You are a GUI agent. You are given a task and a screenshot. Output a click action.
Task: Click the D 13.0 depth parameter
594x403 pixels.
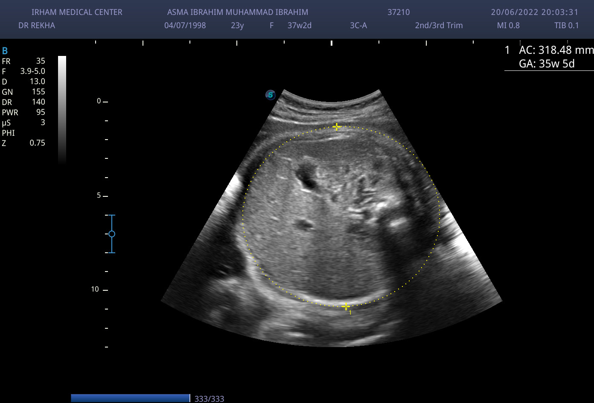click(23, 82)
